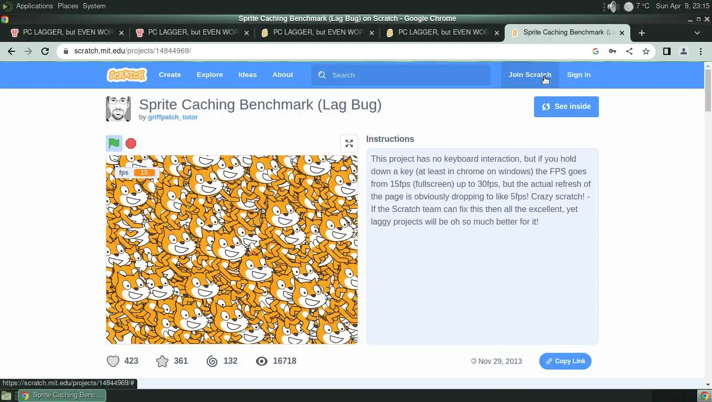Click the See inside button
The height and width of the screenshot is (402, 712).
tap(566, 107)
